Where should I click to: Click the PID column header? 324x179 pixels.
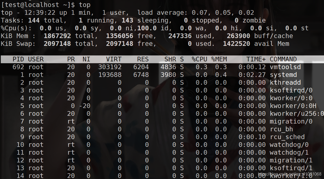pyautogui.click(x=18, y=59)
